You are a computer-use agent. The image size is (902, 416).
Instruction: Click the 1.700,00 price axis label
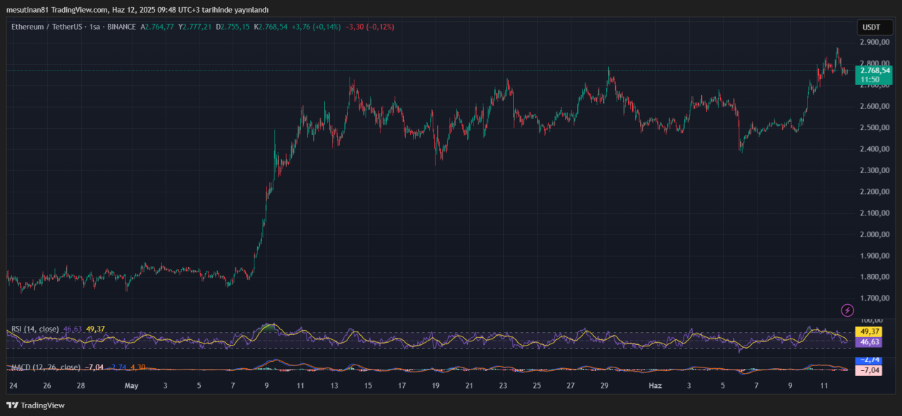tap(875, 298)
